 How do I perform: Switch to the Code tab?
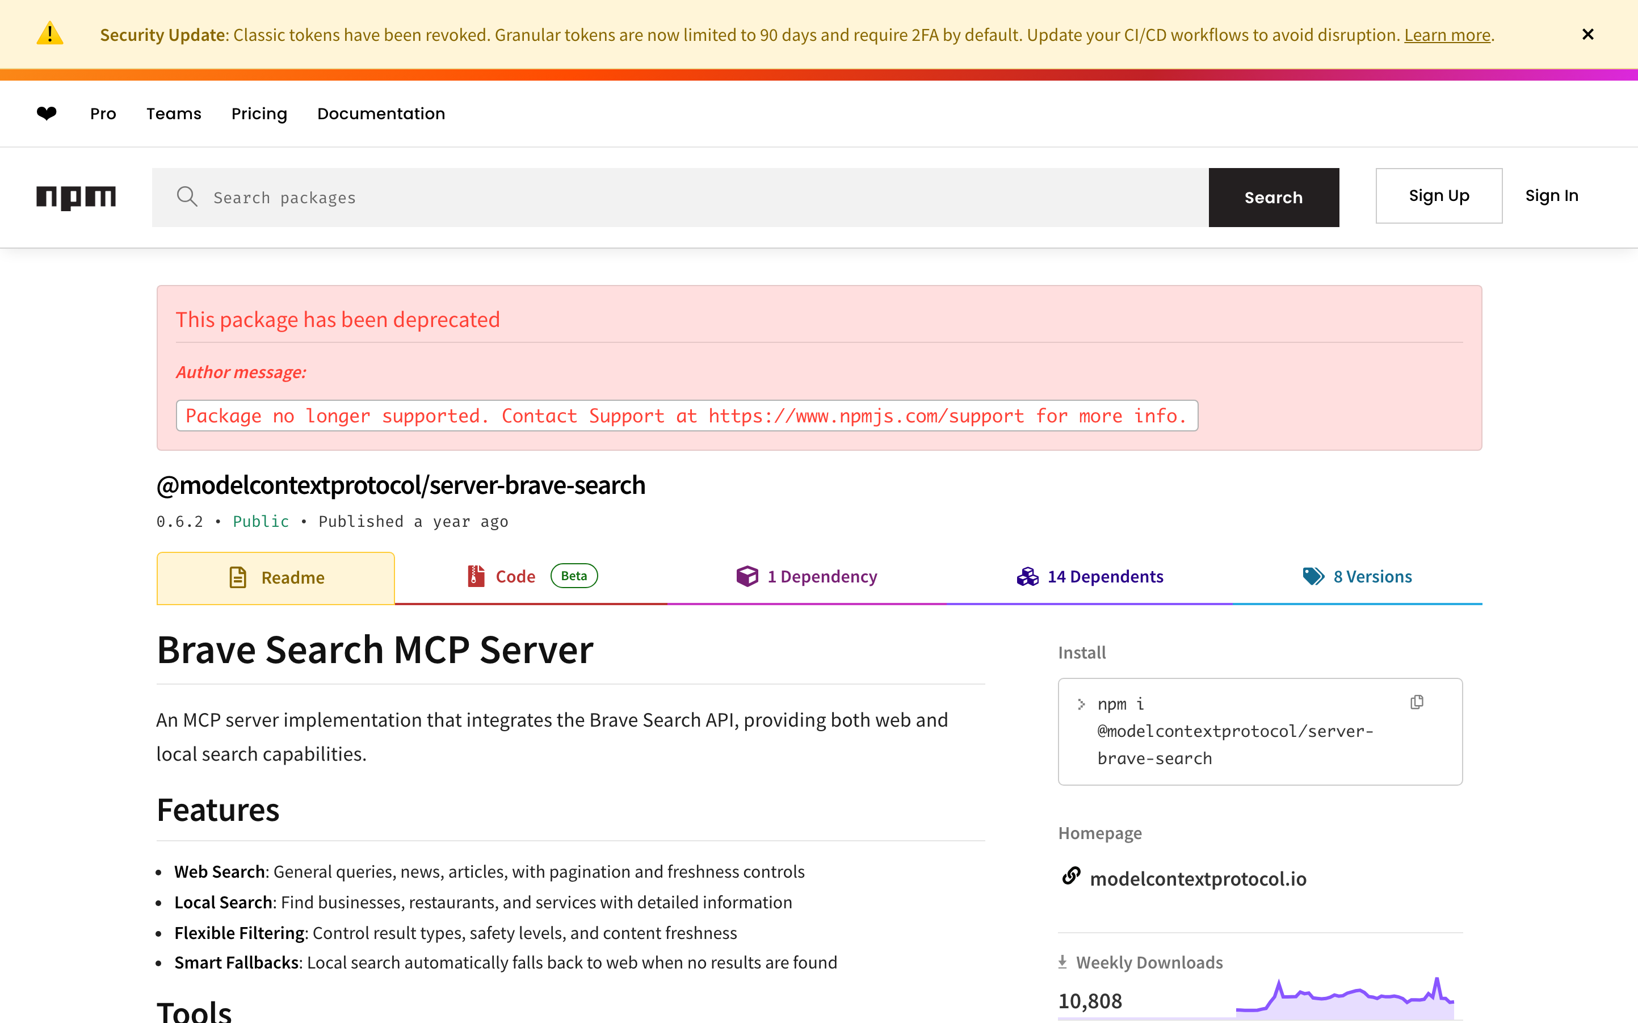(515, 576)
